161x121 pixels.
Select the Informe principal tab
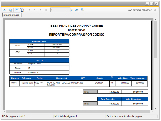(x=11, y=15)
